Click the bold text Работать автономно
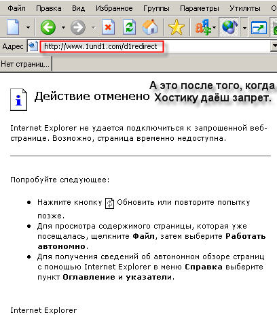This screenshot has width=277, height=315. pos(151,242)
